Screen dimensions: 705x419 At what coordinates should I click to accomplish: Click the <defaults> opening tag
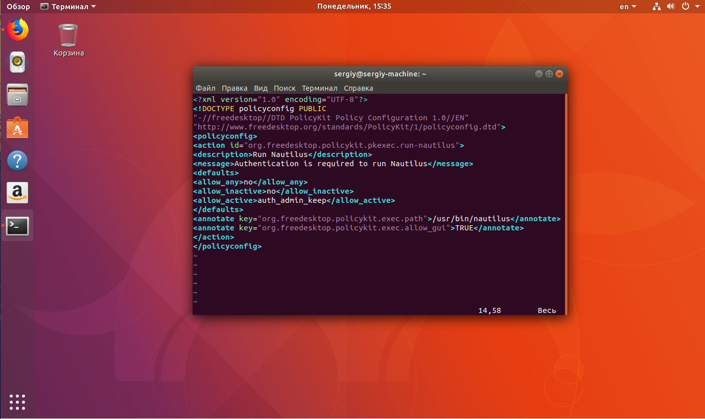(x=216, y=173)
